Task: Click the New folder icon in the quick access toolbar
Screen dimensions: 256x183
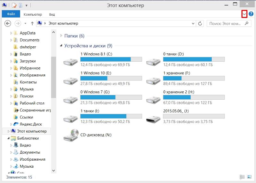Action: click(x=20, y=5)
